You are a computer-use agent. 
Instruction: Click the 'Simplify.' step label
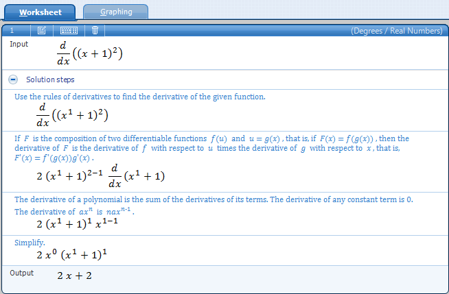pyautogui.click(x=29, y=242)
